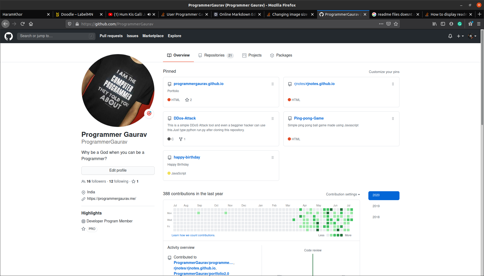Grab handle on Ping-pong-Game pin

tap(393, 119)
